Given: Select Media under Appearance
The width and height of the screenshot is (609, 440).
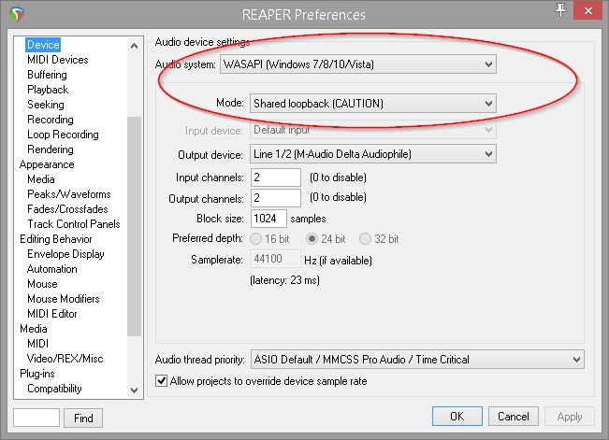Looking at the screenshot, I should click(41, 179).
